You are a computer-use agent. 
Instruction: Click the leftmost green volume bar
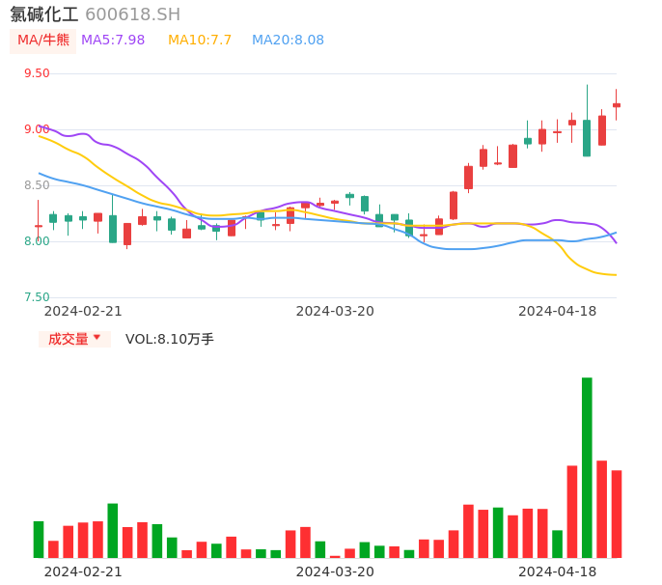39,539
